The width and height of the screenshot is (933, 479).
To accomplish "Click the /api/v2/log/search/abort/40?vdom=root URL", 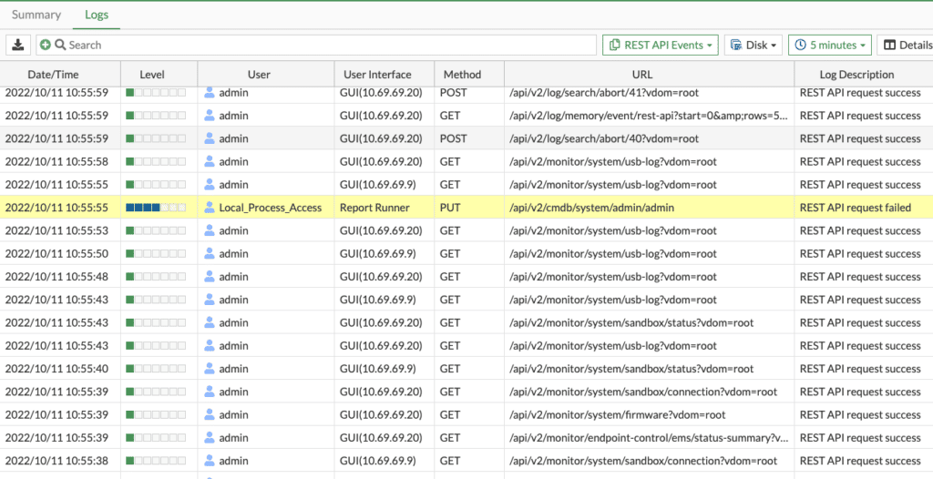I will click(x=604, y=138).
